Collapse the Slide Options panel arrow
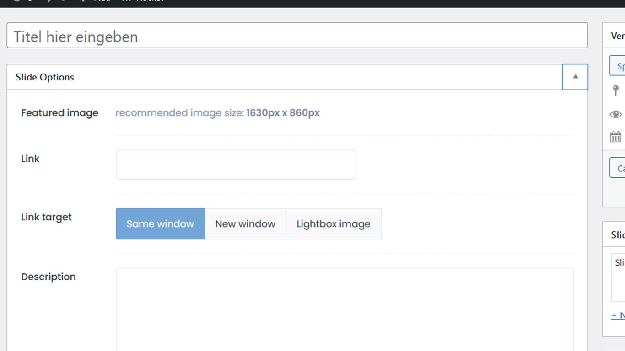This screenshot has width=625, height=351. [575, 77]
